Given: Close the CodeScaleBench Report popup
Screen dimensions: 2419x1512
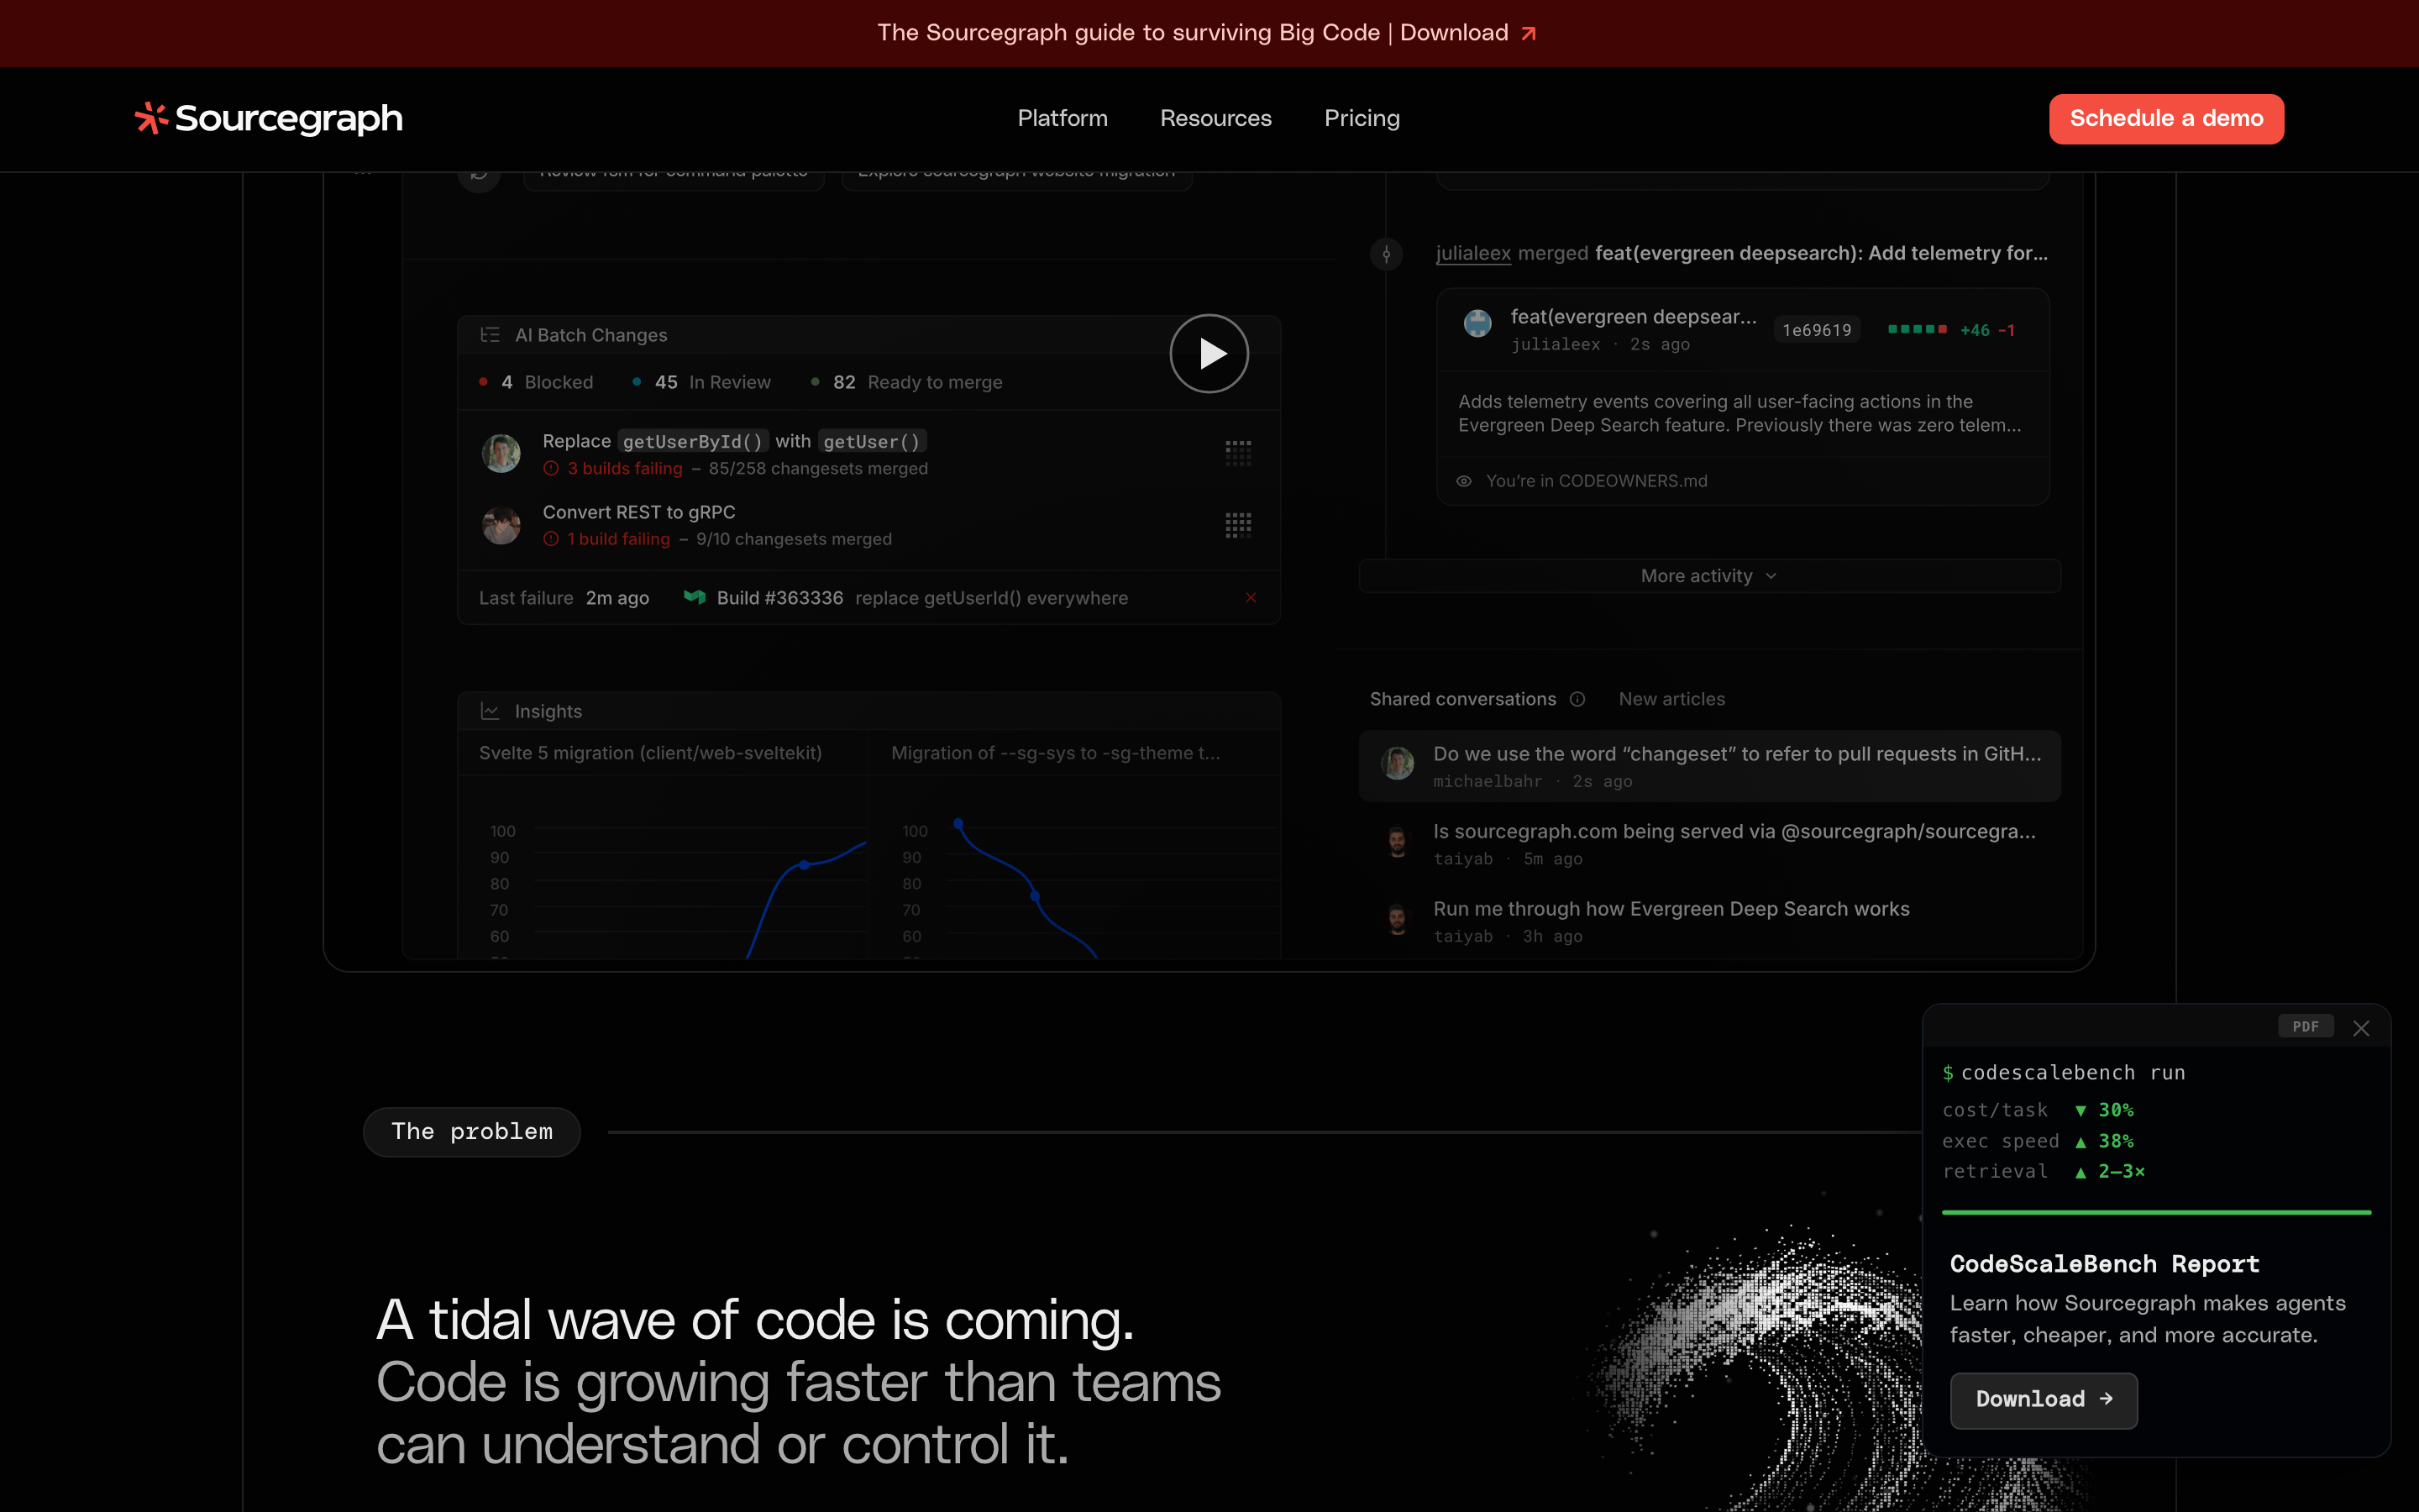Looking at the screenshot, I should tap(2361, 1028).
